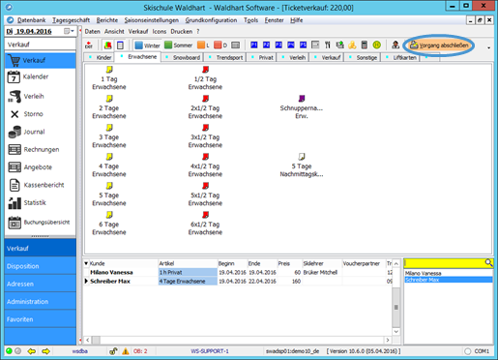Click Vorgang abschließen button
The height and width of the screenshot is (360, 498).
click(x=439, y=45)
